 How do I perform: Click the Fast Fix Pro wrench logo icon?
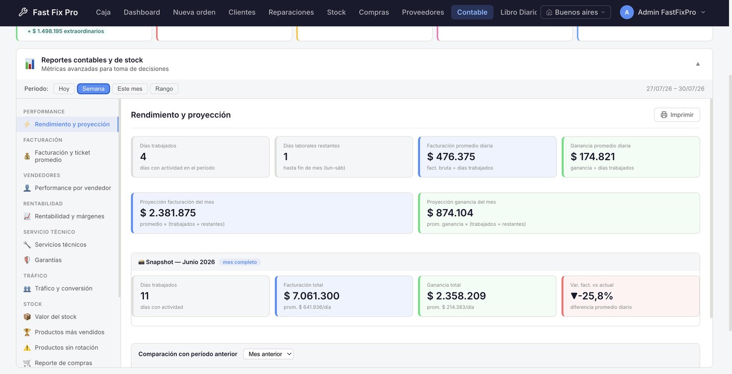[x=22, y=12]
